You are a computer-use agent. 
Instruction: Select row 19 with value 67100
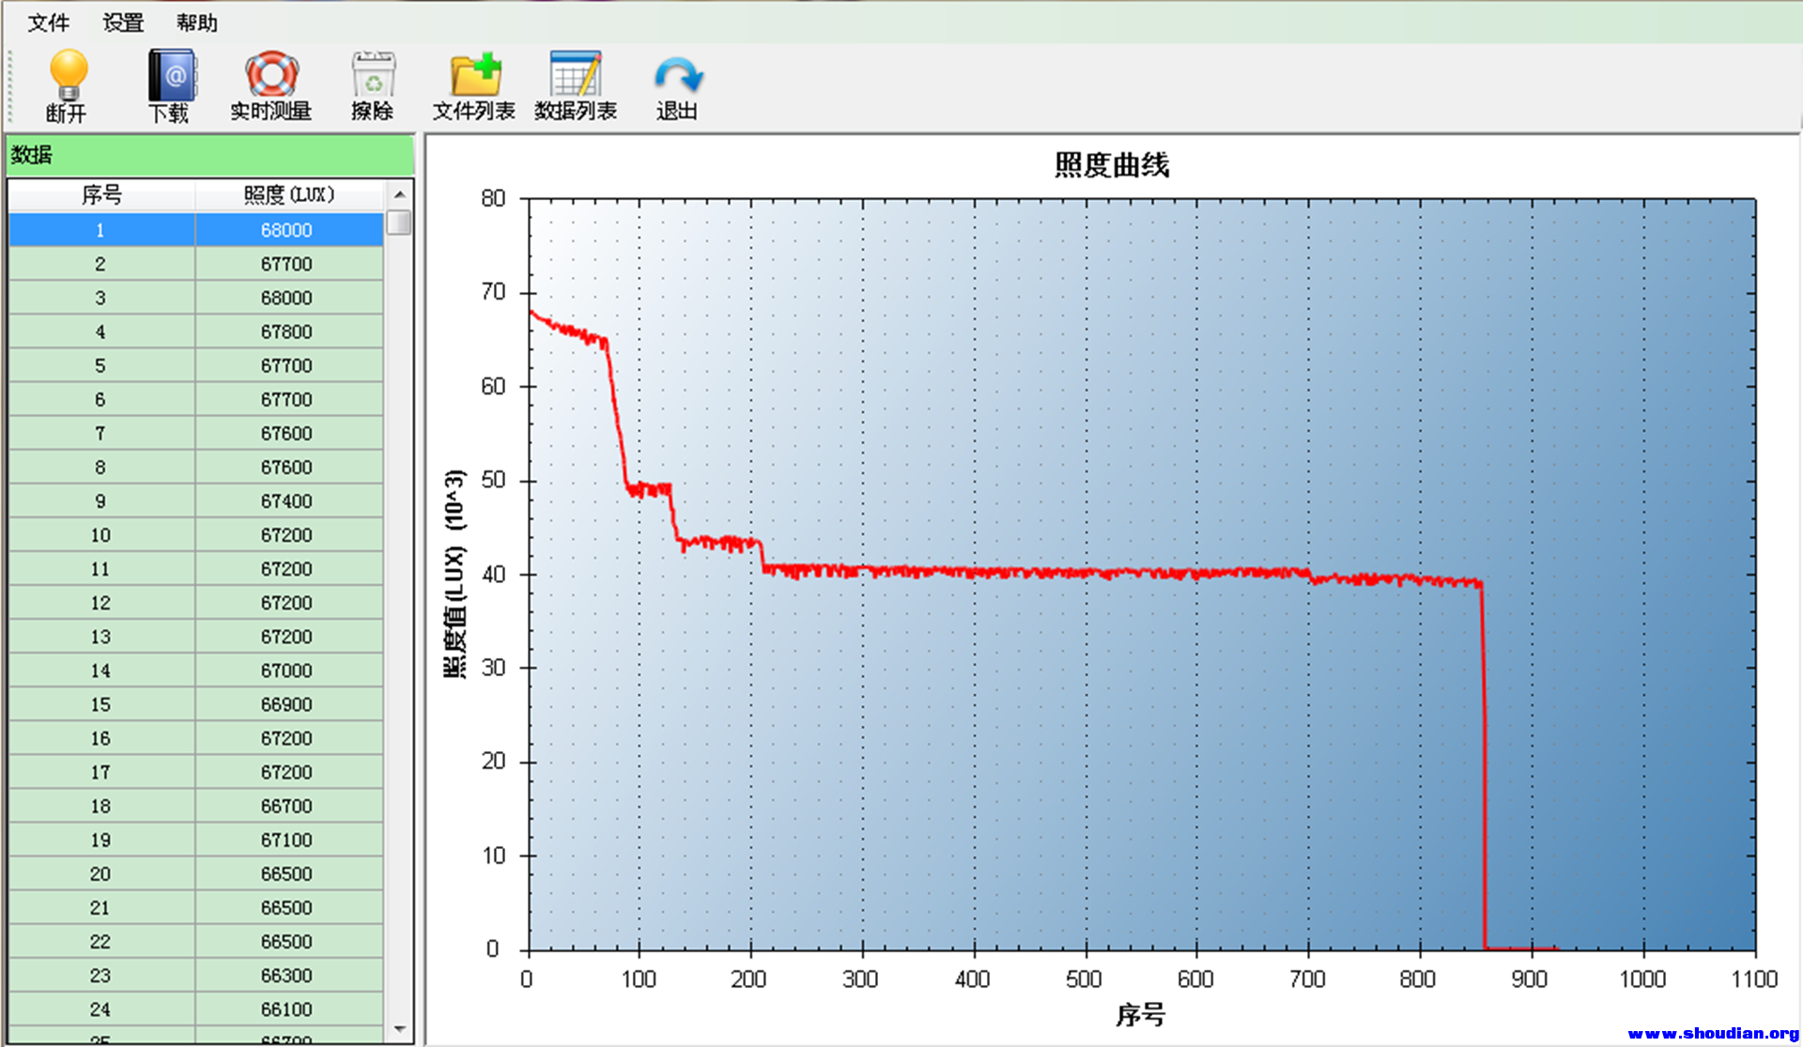tap(196, 839)
